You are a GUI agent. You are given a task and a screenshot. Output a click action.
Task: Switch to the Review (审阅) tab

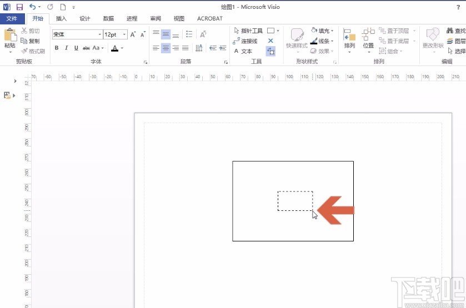click(156, 18)
